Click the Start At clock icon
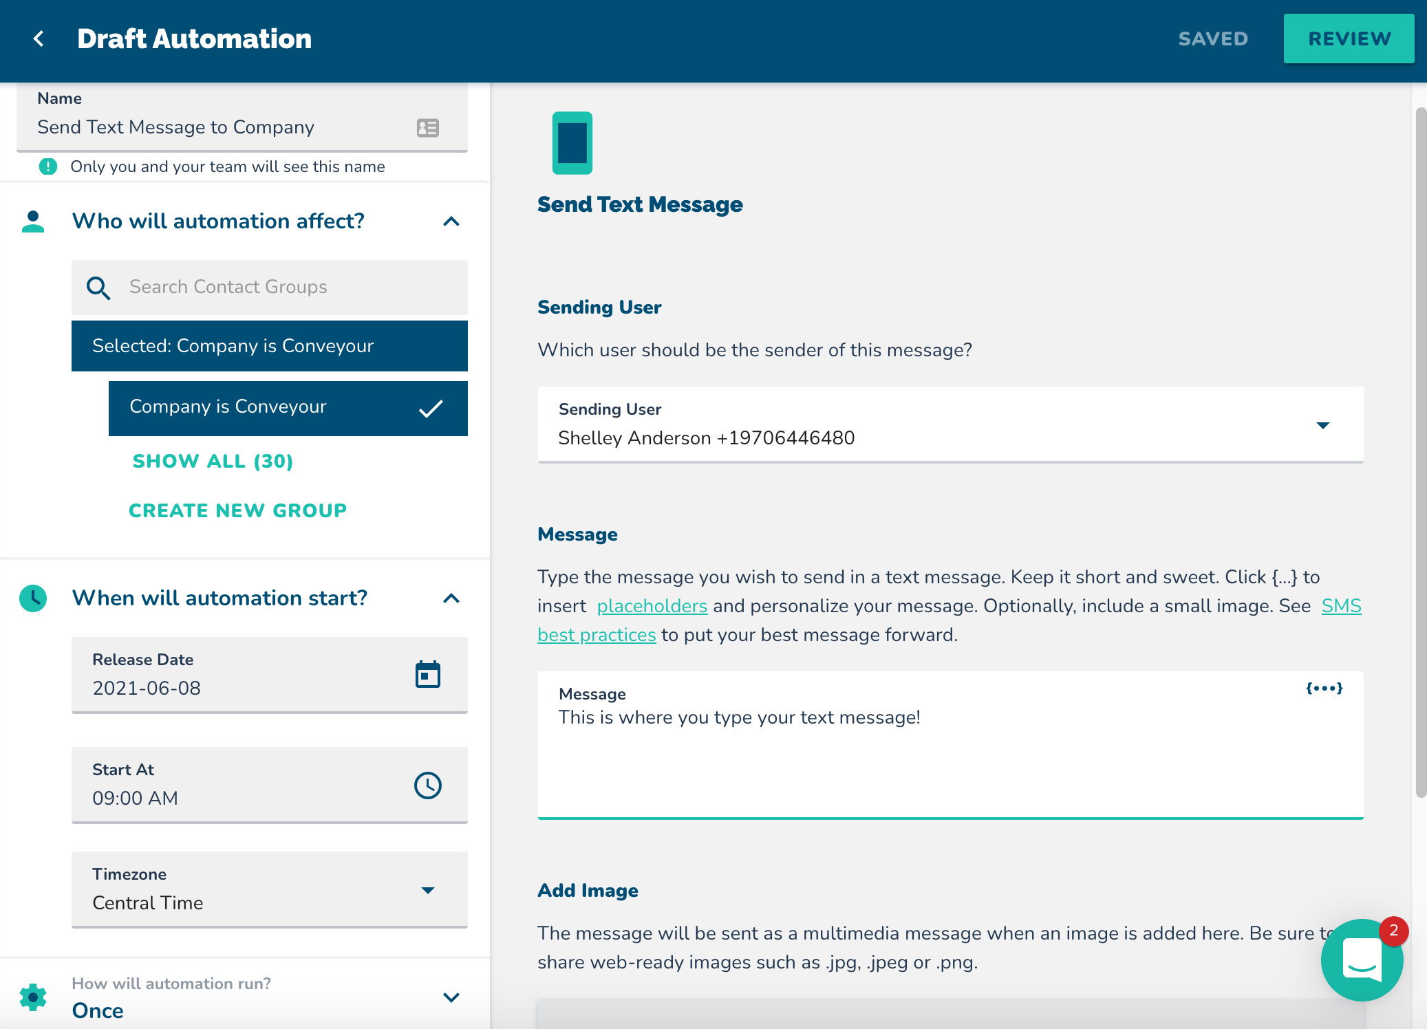 tap(427, 785)
